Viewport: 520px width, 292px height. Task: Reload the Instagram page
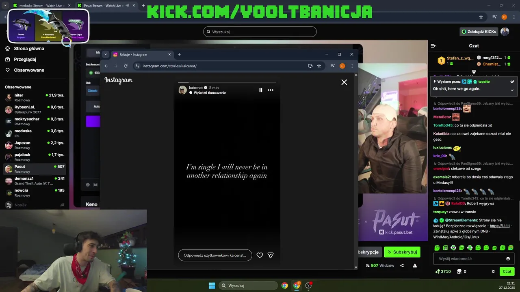coord(126,66)
